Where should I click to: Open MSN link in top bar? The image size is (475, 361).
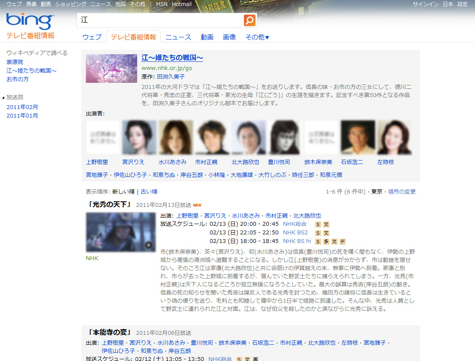[162, 4]
